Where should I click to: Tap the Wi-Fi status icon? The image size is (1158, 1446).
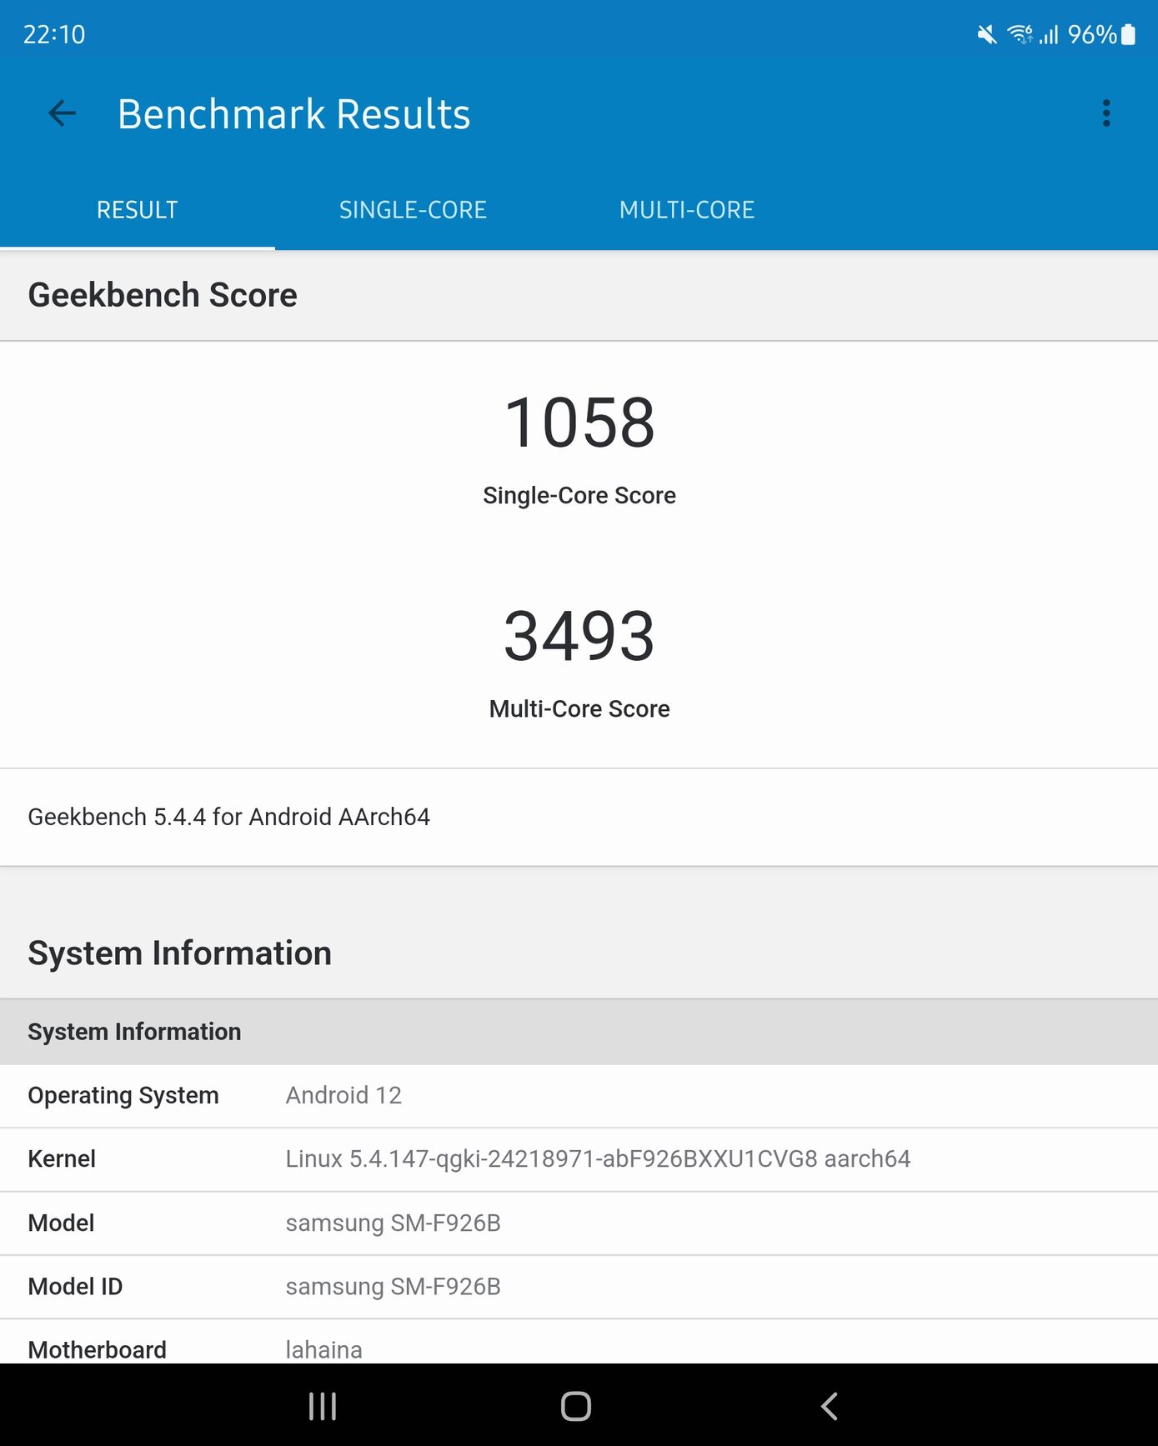tap(1020, 34)
